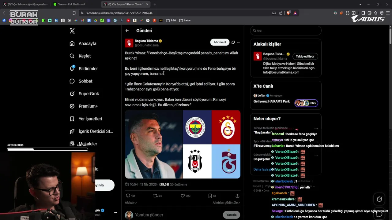Open Alıntıları görüntüle quotes link
Viewport: 392px width, 220px height.
tap(226, 203)
